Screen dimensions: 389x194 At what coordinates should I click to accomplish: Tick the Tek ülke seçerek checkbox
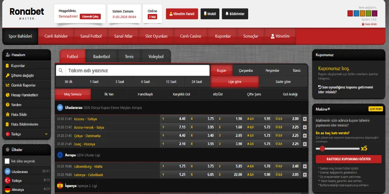click(x=7, y=161)
